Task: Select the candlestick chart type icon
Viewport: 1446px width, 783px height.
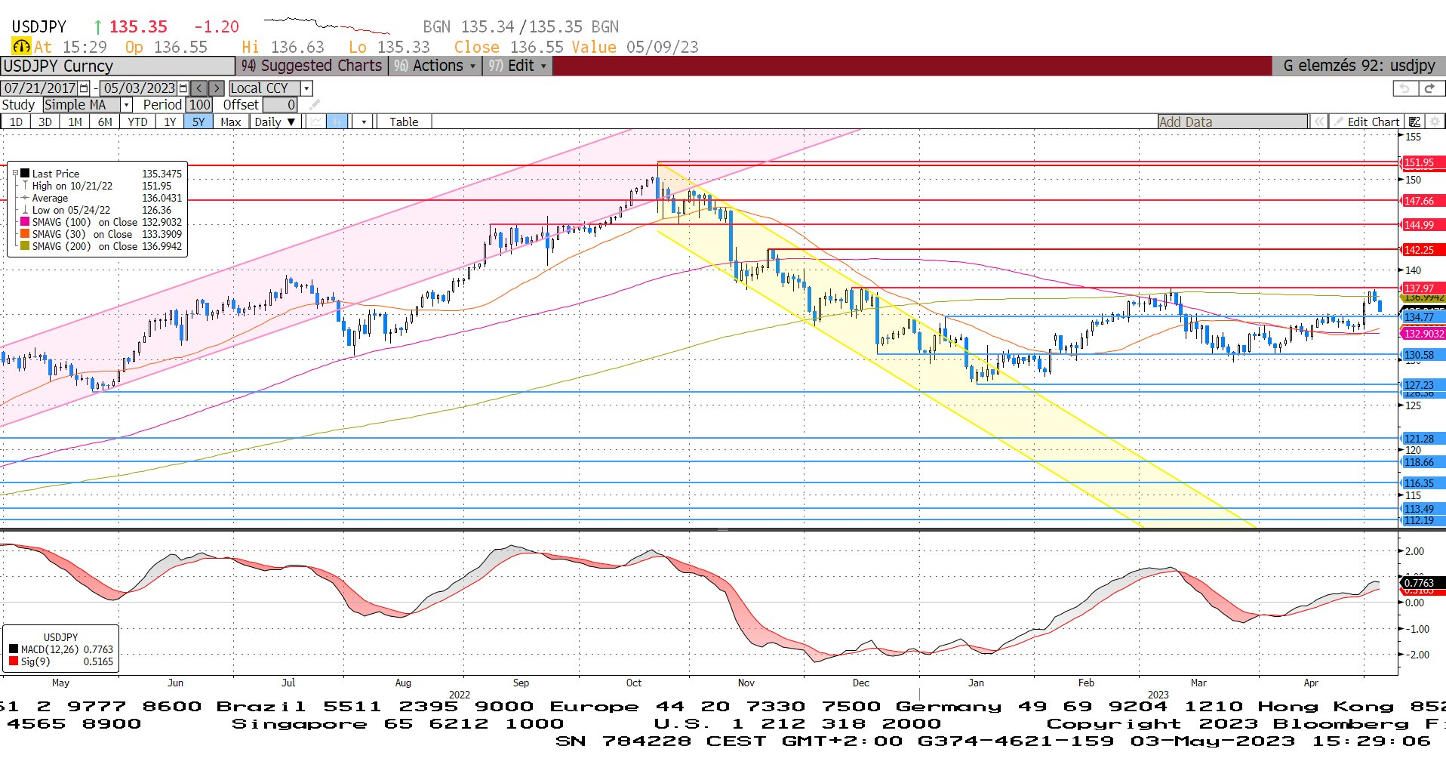Action: tap(337, 122)
